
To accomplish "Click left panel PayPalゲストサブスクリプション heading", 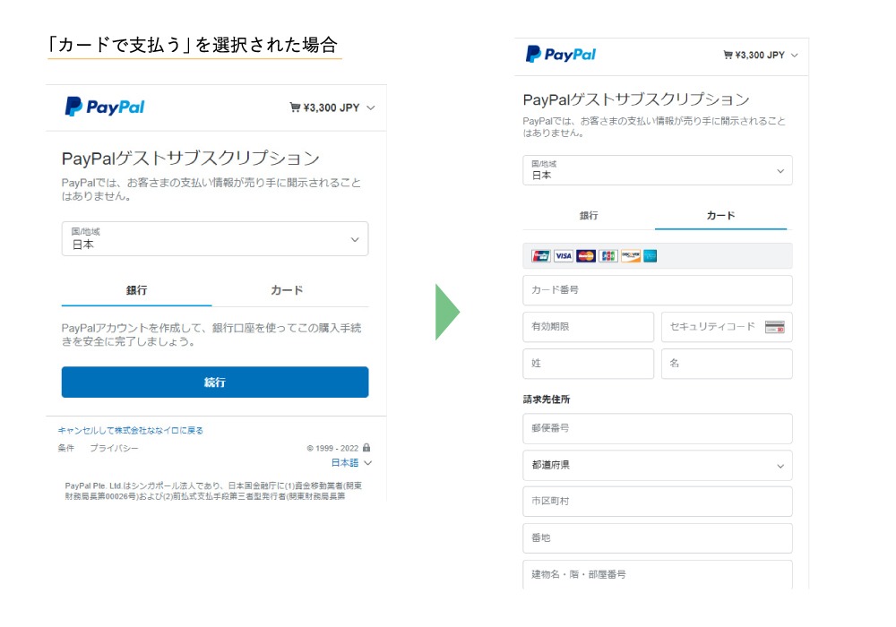I will (x=190, y=159).
